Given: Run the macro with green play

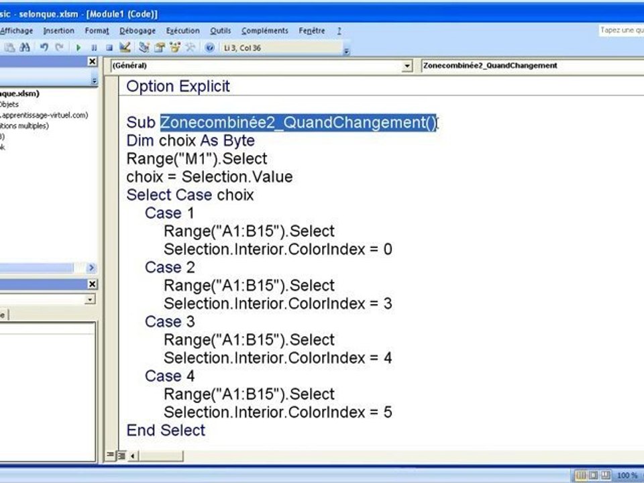Looking at the screenshot, I should [x=78, y=48].
